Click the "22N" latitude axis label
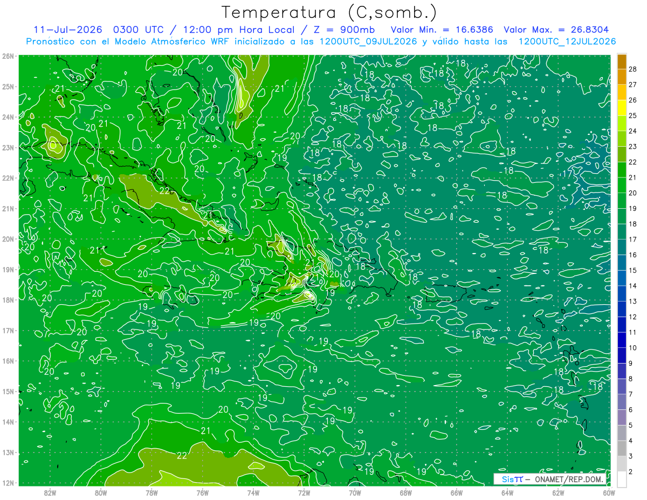The image size is (647, 500). tap(8, 177)
